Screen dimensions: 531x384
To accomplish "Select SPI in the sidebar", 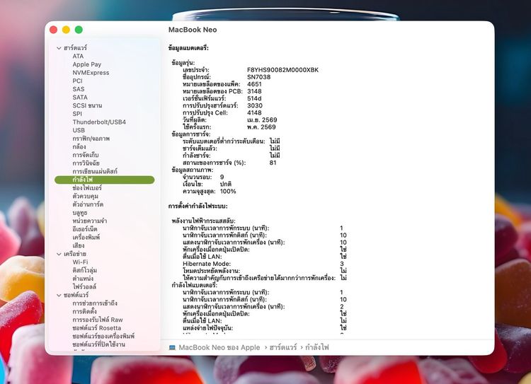I will (x=77, y=114).
